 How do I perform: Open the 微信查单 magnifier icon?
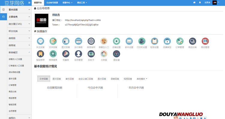(x=53, y=54)
